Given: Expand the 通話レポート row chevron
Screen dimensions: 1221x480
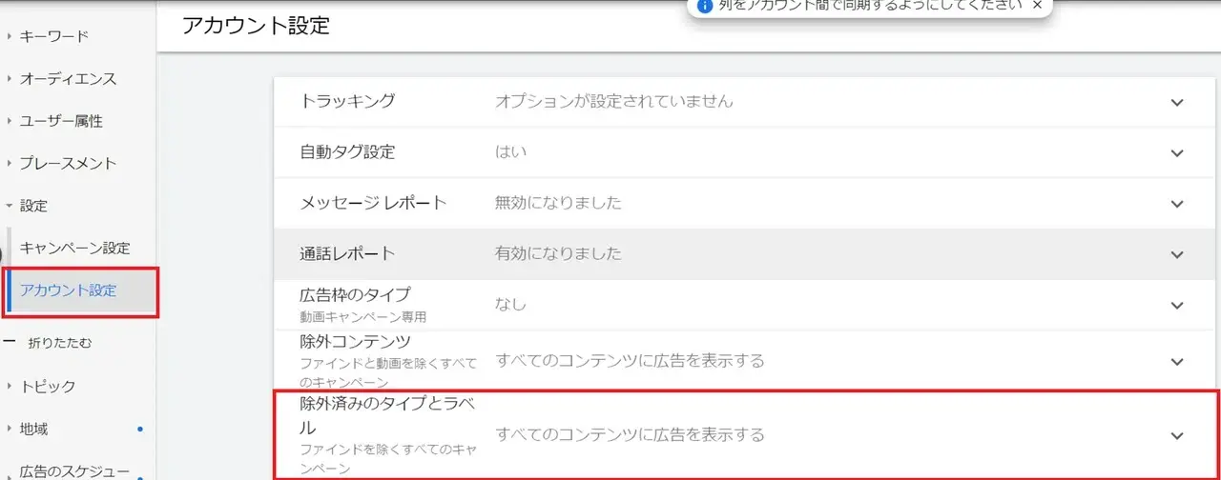Looking at the screenshot, I should 1176,253.
